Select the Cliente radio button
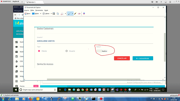 pos(39,51)
